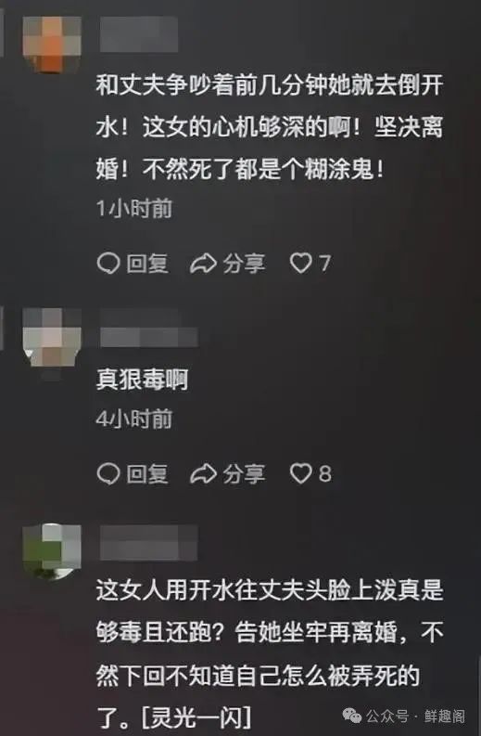
Task: Open first commenter's orange pixelated avatar
Action: (52, 45)
